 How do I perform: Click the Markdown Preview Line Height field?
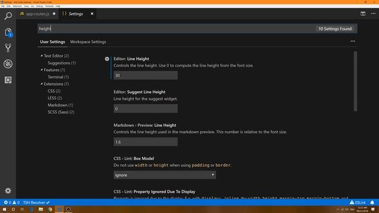[x=146, y=142]
